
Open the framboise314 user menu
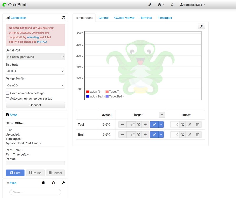193,5
